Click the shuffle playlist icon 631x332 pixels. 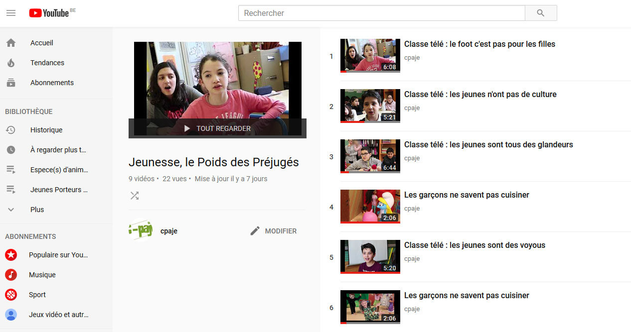[x=135, y=196]
